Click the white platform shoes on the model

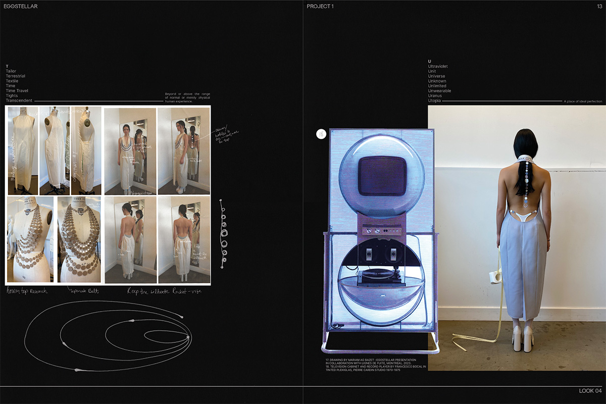point(523,338)
